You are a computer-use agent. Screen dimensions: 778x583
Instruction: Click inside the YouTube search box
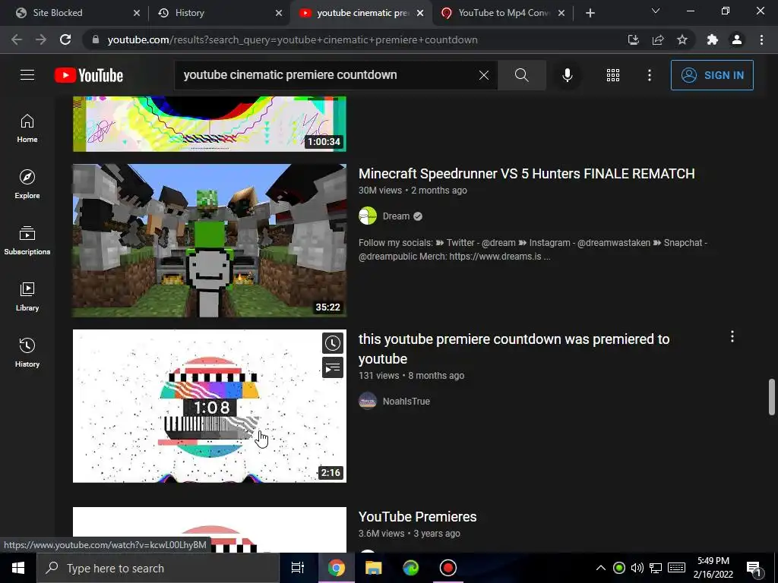(x=327, y=75)
